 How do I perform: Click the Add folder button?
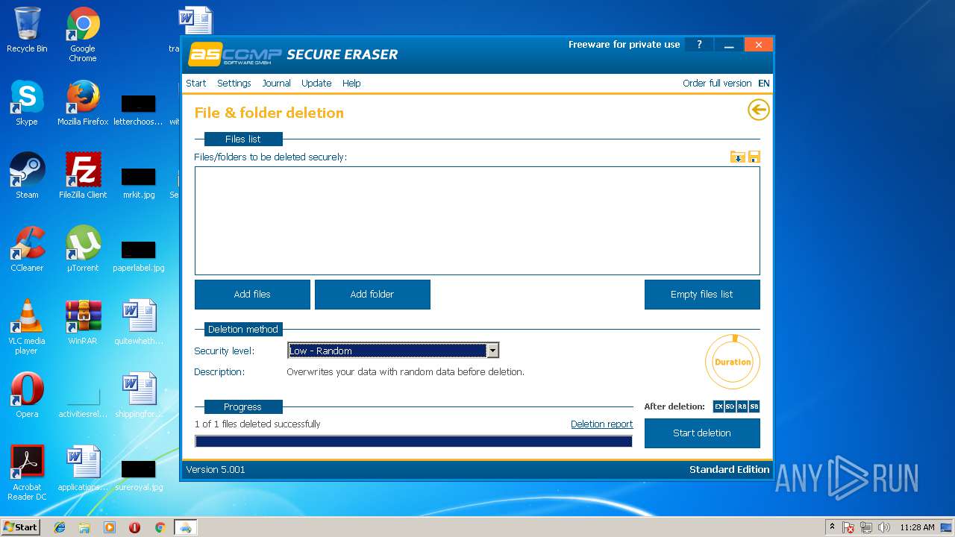[x=372, y=295]
